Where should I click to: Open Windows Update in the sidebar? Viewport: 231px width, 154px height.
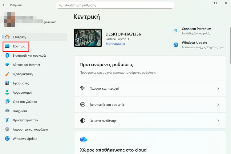(25, 139)
